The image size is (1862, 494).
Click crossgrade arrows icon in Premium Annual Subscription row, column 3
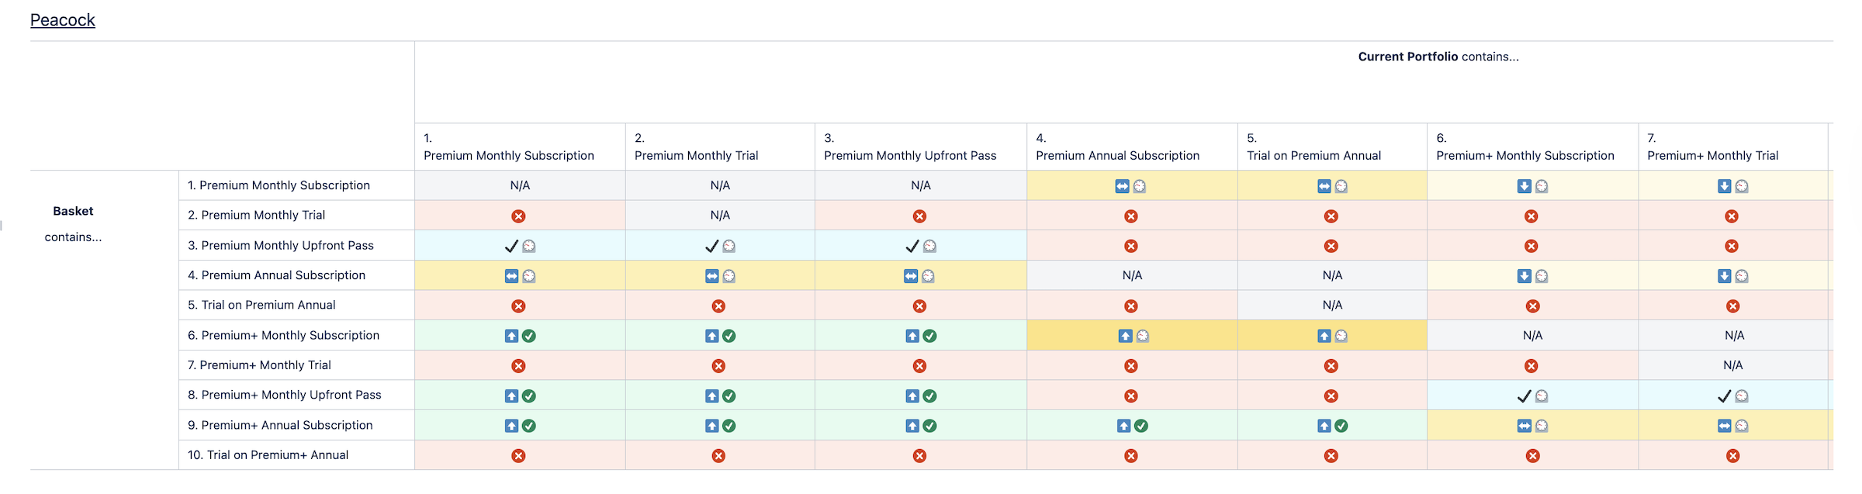[911, 276]
